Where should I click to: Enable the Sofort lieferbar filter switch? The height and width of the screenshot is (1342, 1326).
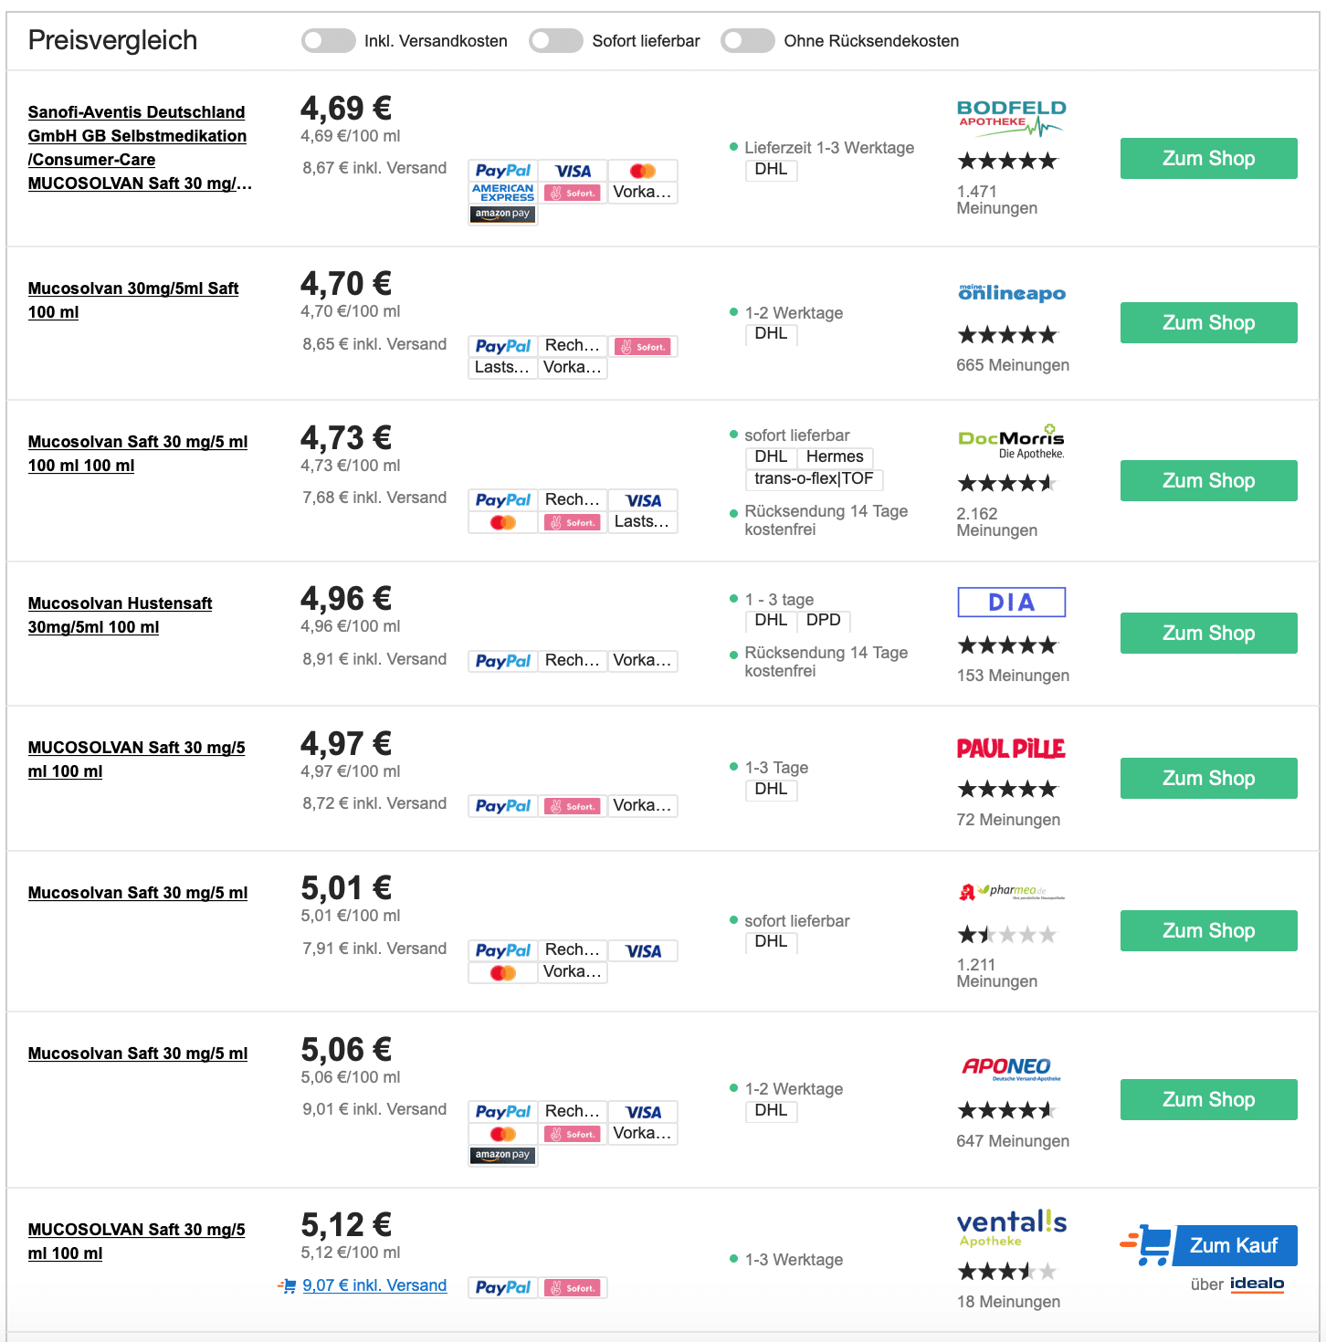click(555, 40)
